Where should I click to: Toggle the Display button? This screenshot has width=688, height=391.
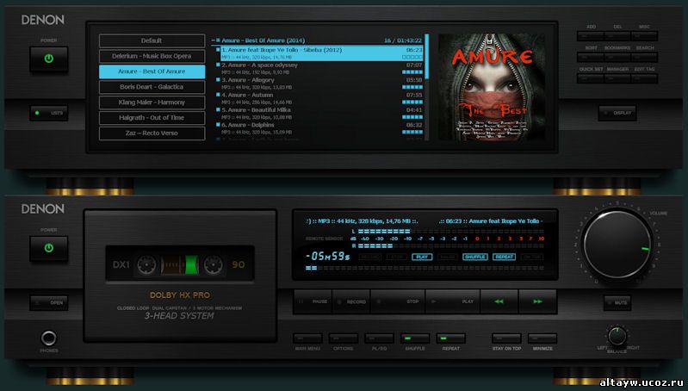pyautogui.click(x=617, y=113)
